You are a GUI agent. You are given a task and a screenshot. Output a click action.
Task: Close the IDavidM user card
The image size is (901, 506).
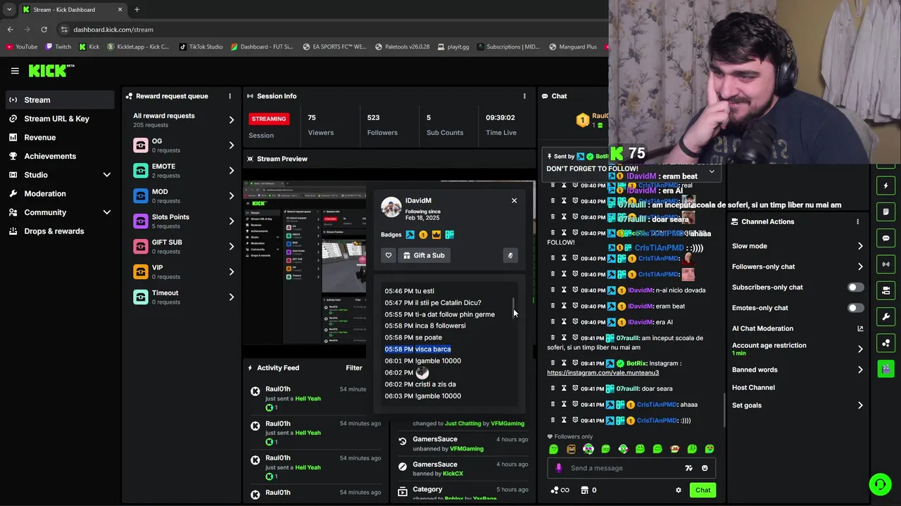pyautogui.click(x=514, y=201)
